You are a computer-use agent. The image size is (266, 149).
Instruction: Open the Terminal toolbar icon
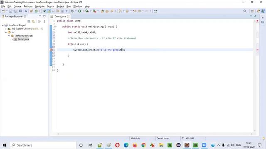coord(20,11)
